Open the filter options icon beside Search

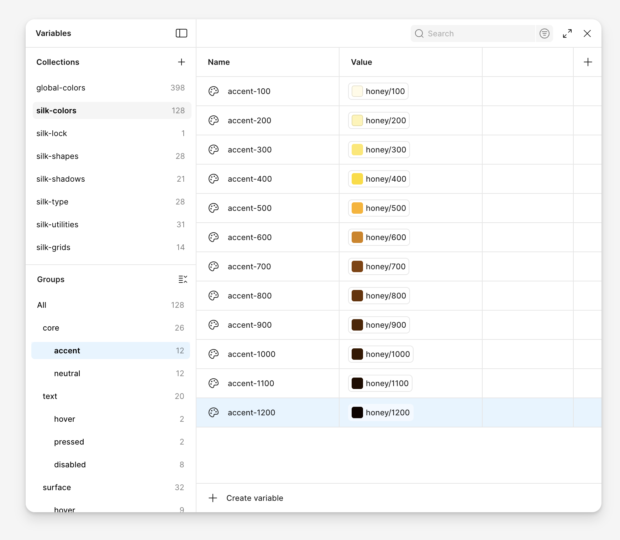click(x=544, y=33)
